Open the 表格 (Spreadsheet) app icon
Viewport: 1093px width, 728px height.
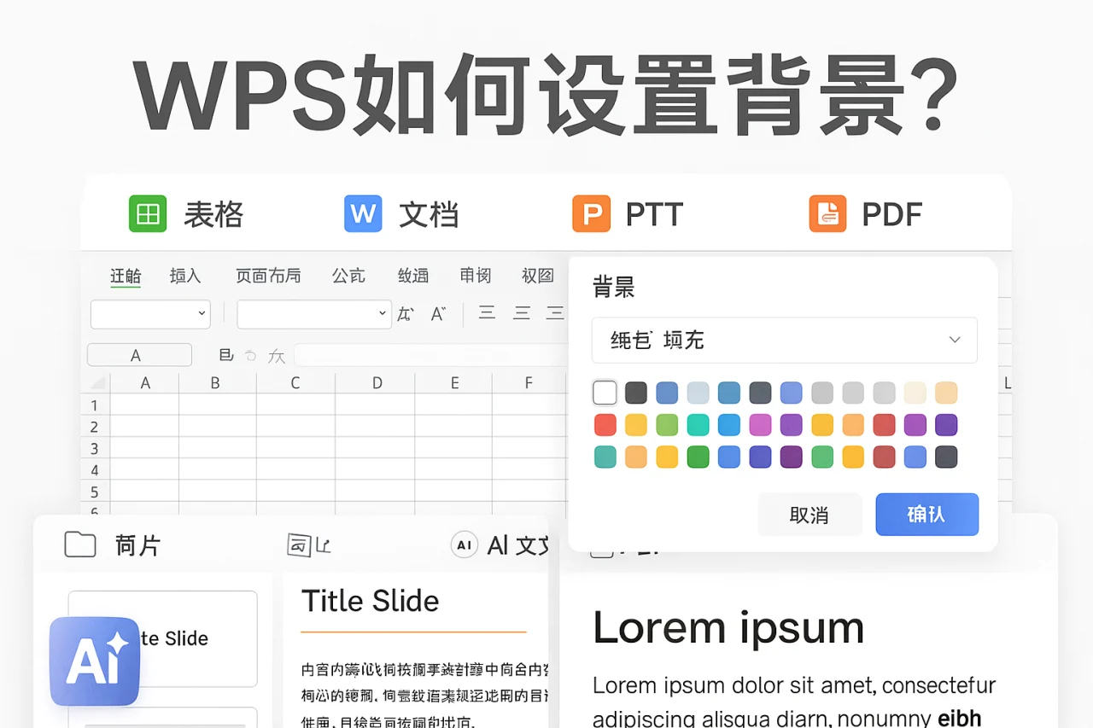147,214
